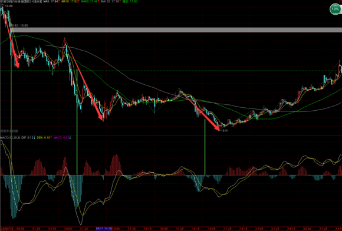The width and height of the screenshot is (342, 231).
Task: Click the 16.51 low price marker
Action: (x=225, y=131)
